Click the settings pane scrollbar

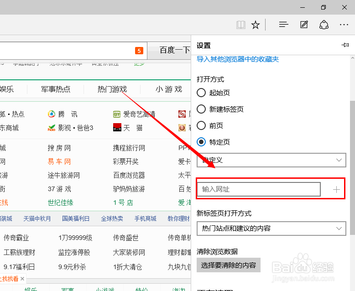tap(352, 168)
